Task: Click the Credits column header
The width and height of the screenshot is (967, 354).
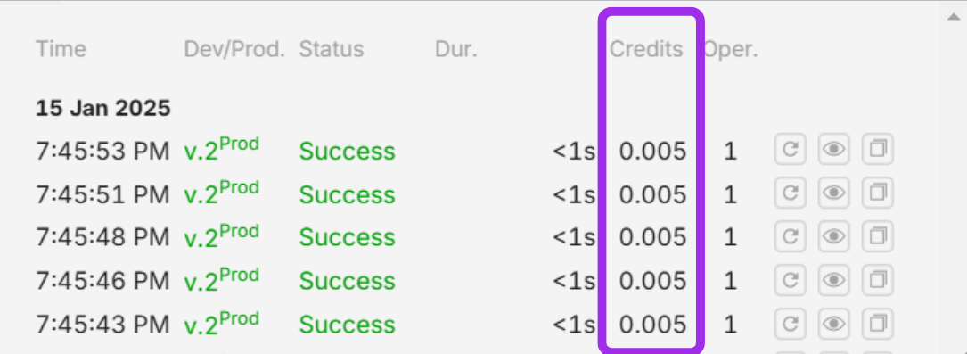Action: pos(646,49)
